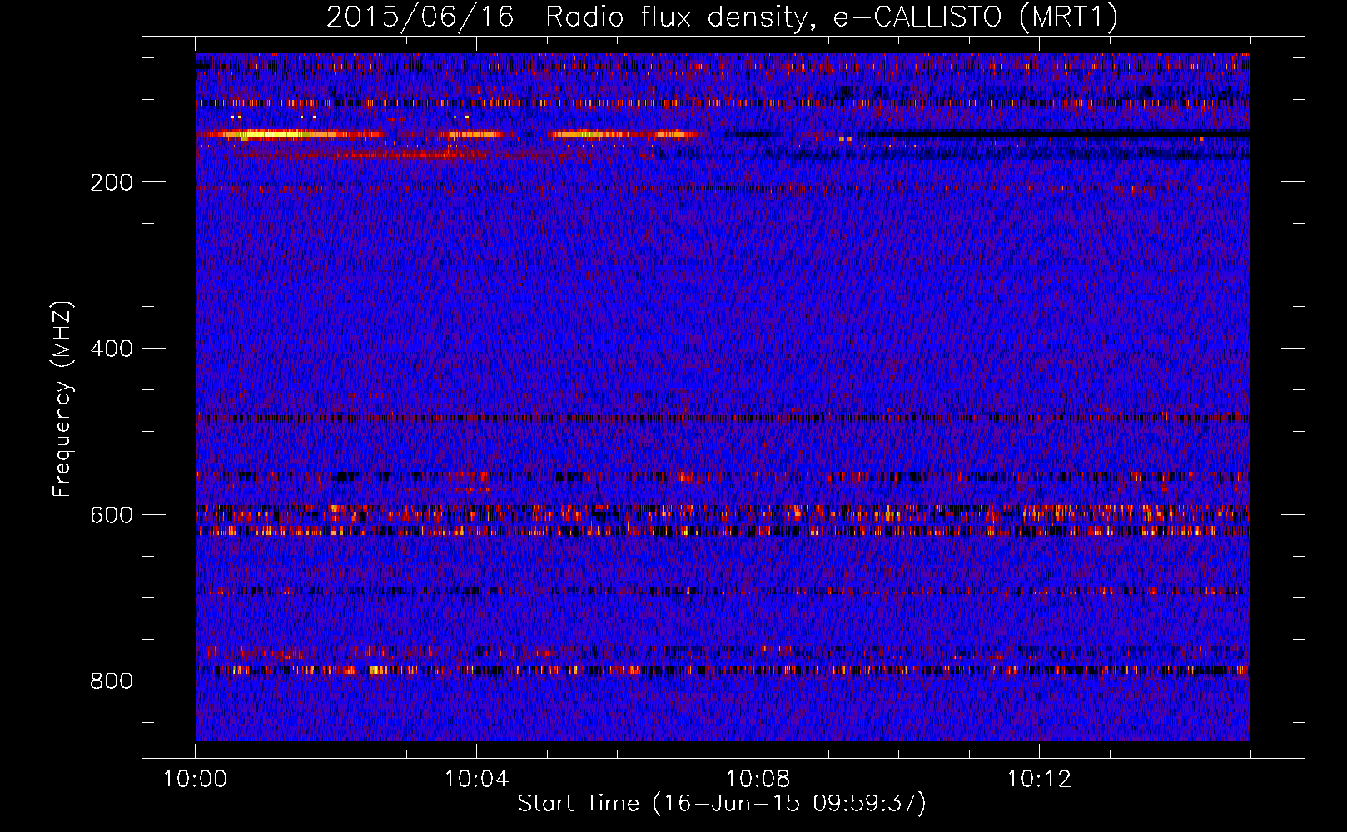Click the '10:12' time tick label

[x=1040, y=780]
